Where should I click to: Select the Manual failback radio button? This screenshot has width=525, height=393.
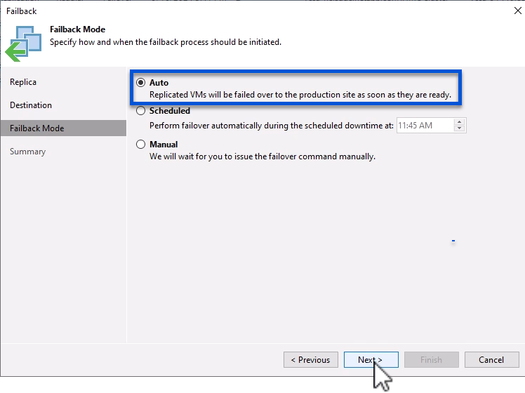141,145
